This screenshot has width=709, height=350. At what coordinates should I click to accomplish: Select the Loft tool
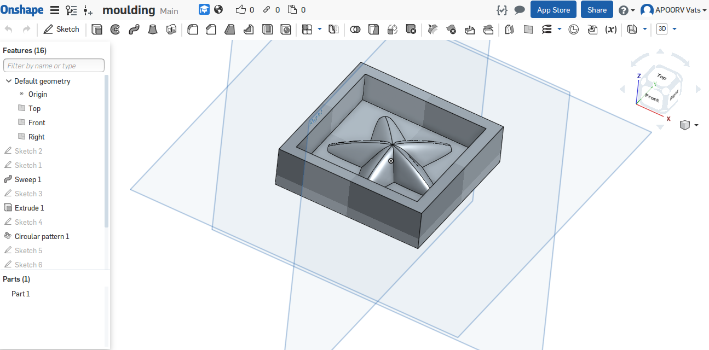coord(153,30)
